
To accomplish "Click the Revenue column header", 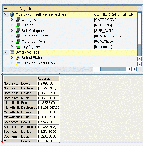I will [48, 79].
